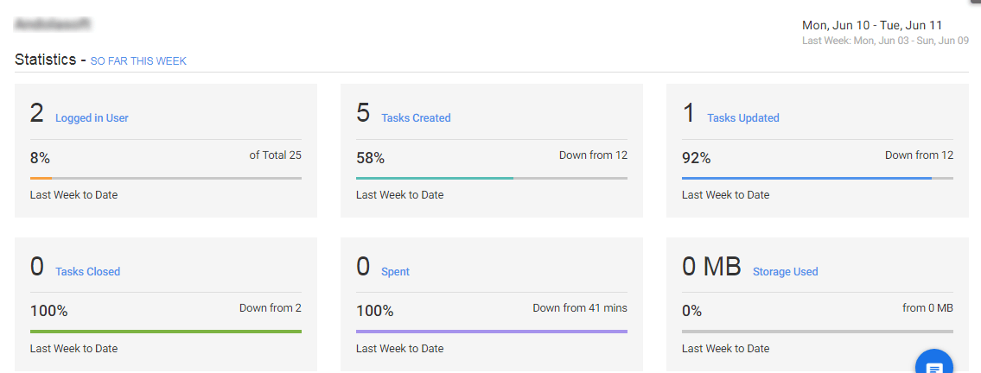Click the green Tasks Closed progress bar
The height and width of the screenshot is (373, 981).
click(x=166, y=332)
